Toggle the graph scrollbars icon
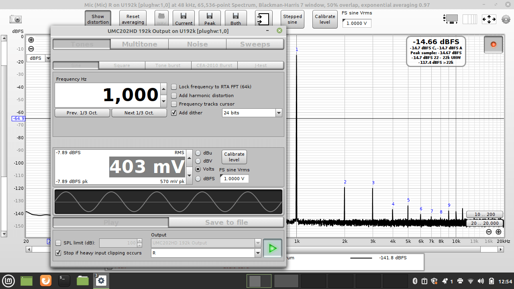Screen dimensions: 514x289 (451, 19)
